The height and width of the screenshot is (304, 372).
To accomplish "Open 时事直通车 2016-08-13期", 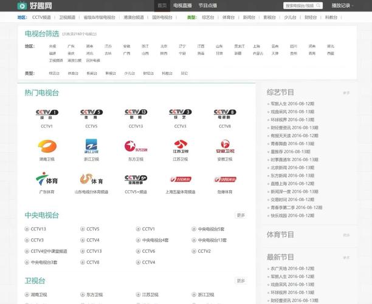I will 294,160.
